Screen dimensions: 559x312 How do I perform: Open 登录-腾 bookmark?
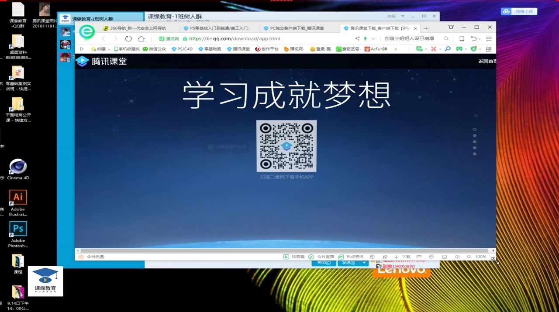[x=320, y=49]
